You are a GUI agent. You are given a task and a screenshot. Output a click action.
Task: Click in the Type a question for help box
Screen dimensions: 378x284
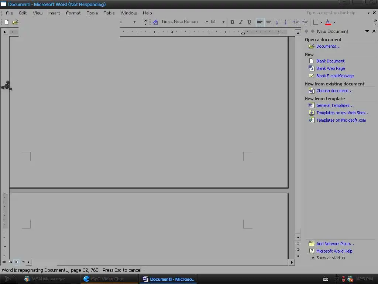click(x=331, y=13)
